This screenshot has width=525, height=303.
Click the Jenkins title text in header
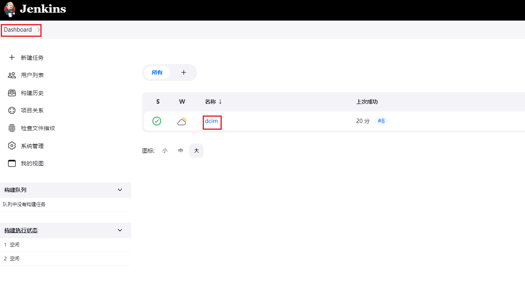43,9
